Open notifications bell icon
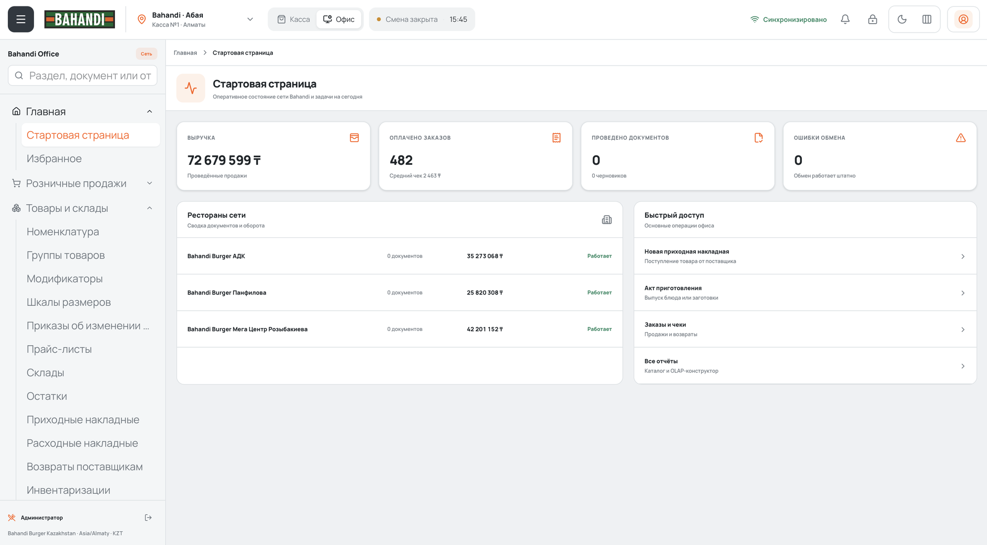The height and width of the screenshot is (545, 987). [x=845, y=19]
